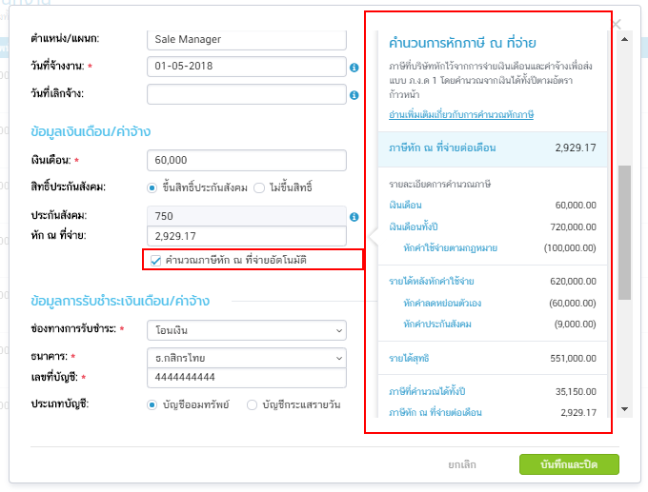This screenshot has width=648, height=492.
Task: Click คำนวนการหักภาษี ณ ที่จ่าย panel heading
Action: tap(462, 43)
